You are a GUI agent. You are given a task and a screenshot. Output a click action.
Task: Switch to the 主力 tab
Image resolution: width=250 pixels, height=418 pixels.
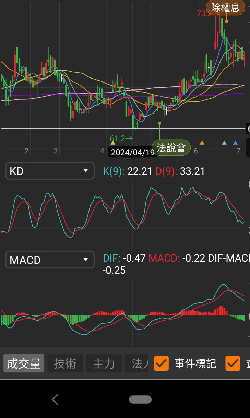(x=104, y=363)
